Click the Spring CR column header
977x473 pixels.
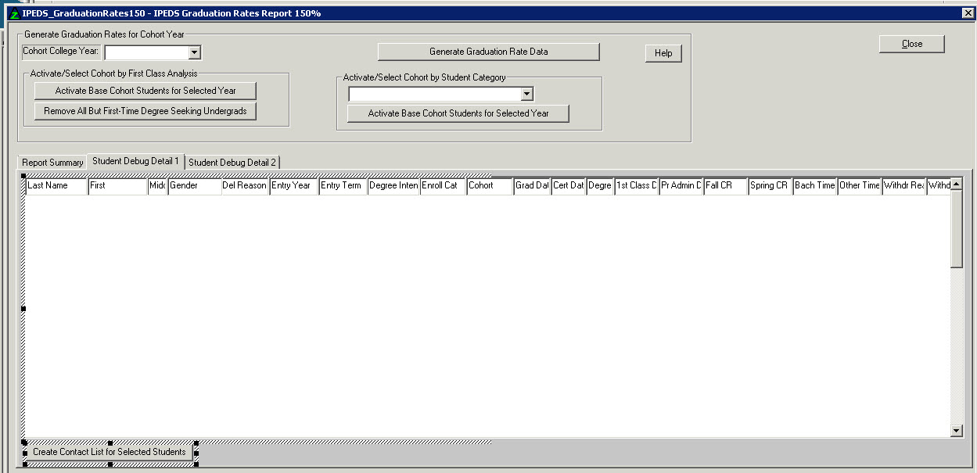[x=770, y=186]
